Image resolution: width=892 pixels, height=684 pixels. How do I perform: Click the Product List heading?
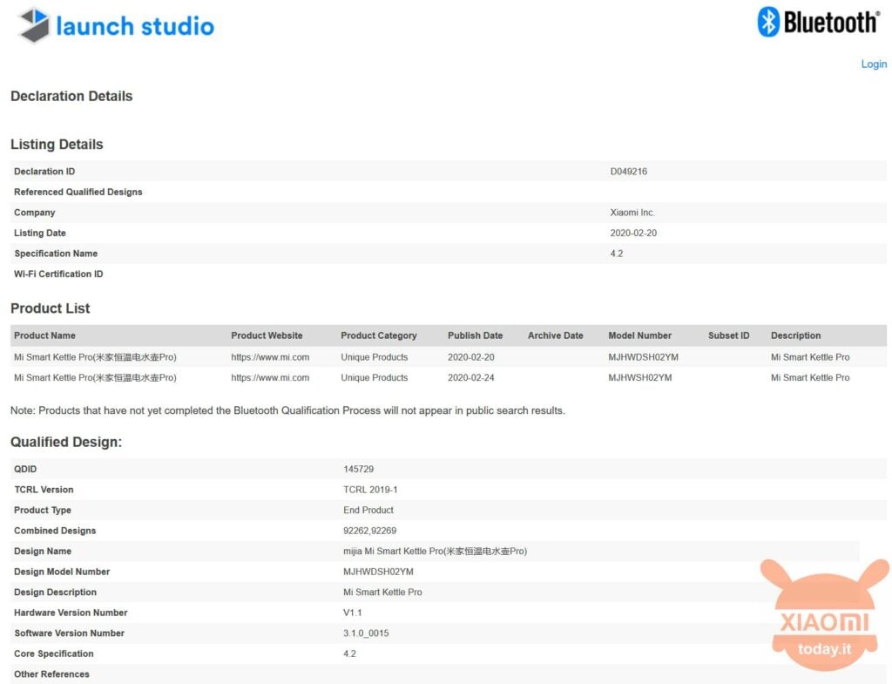50,308
